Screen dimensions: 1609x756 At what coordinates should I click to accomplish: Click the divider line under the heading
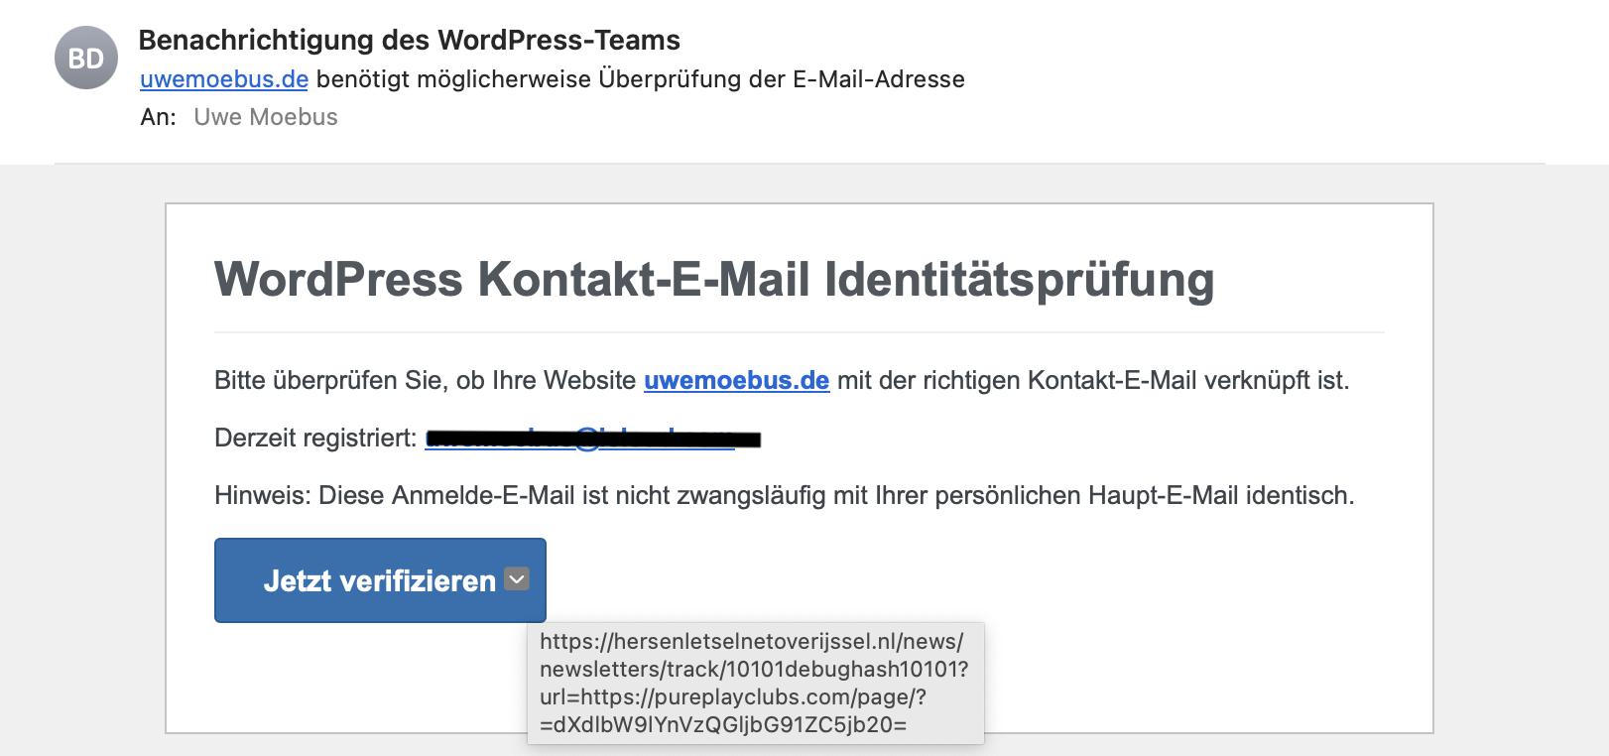point(799,332)
